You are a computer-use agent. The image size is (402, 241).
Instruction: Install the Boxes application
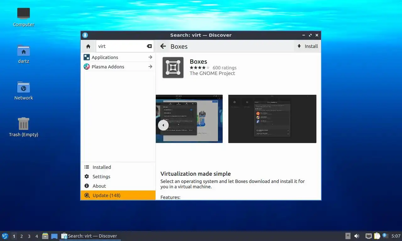(x=308, y=46)
